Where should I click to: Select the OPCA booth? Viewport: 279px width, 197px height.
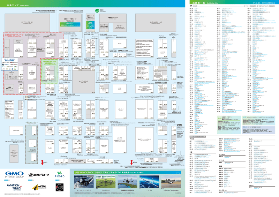tap(174, 91)
